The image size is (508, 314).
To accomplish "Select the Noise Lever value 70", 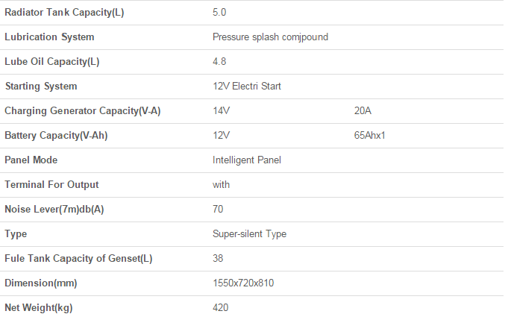I will 218,210.
